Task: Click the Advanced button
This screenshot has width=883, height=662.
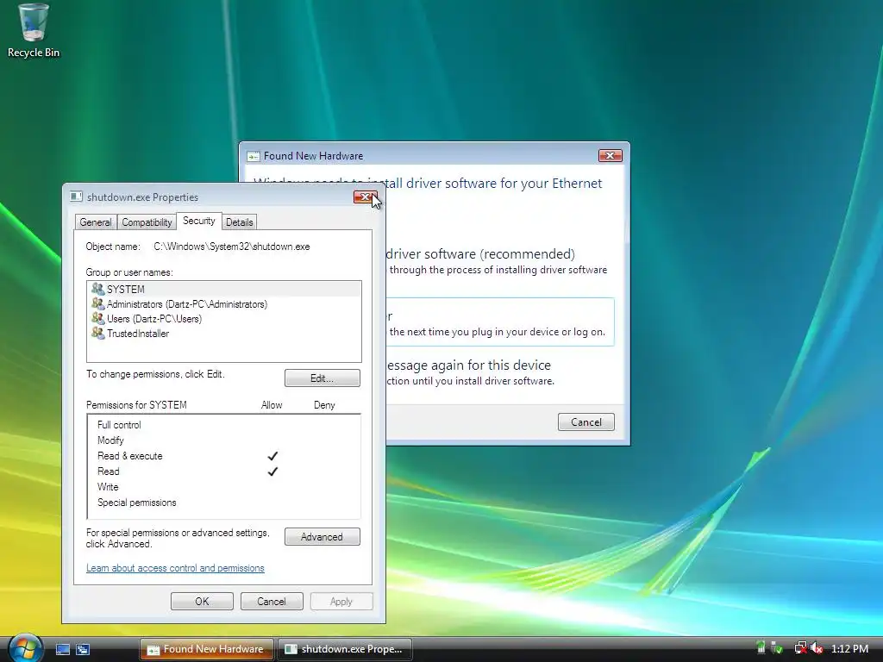Action: (x=323, y=537)
